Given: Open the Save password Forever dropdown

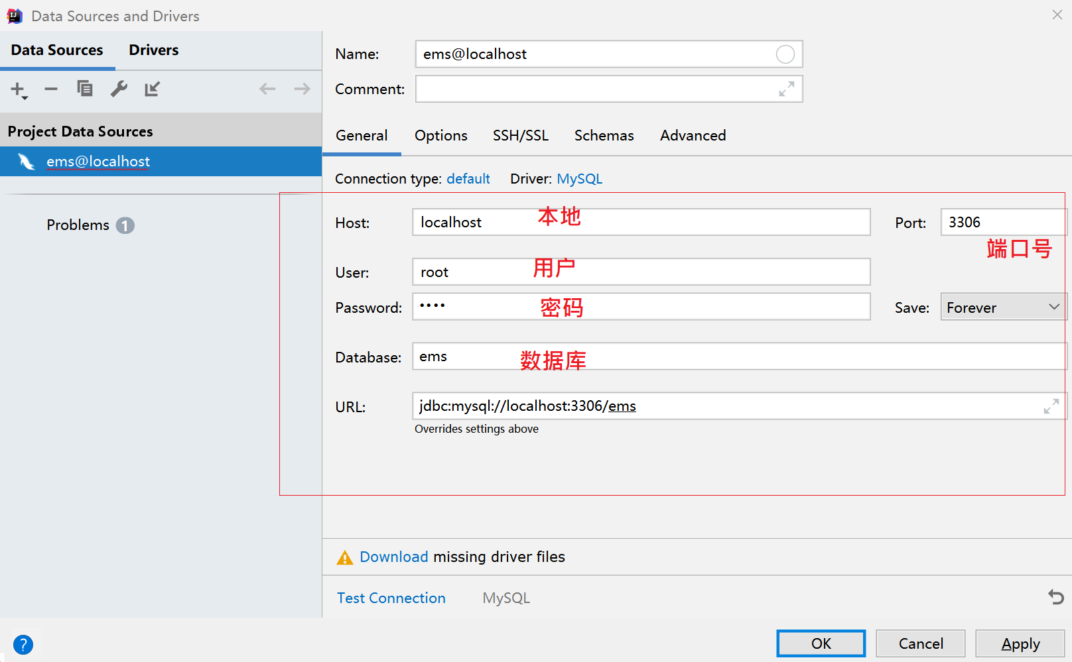Looking at the screenshot, I should tap(1002, 307).
